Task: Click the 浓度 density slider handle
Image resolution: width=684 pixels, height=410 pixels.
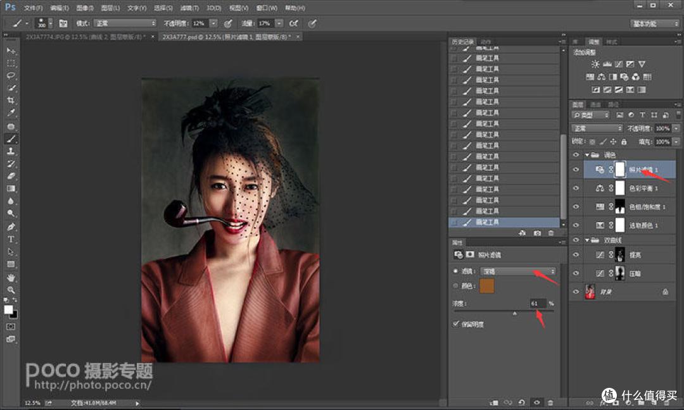Action: coord(515,313)
